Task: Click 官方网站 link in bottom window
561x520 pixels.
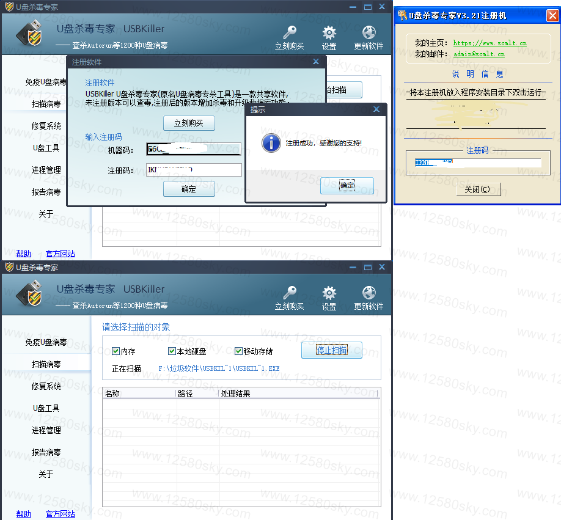Action: [x=60, y=514]
